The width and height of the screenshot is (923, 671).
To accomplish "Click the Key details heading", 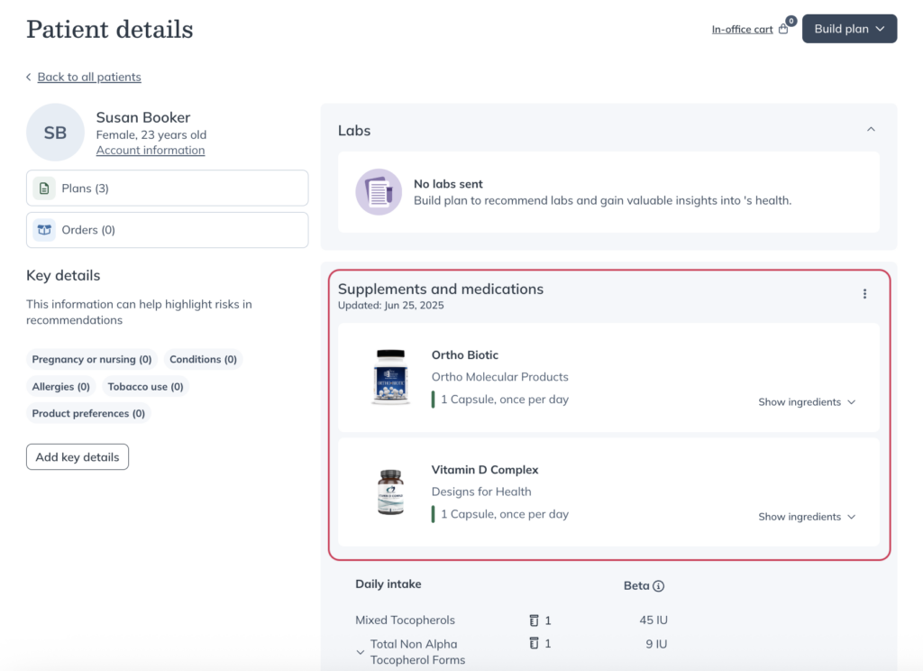I will pos(63,276).
